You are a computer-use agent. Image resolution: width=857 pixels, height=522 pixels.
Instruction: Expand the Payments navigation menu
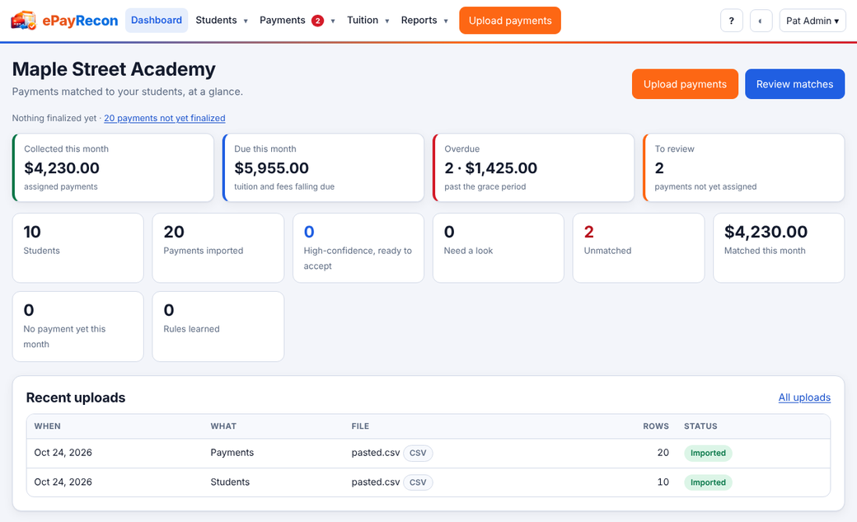[x=297, y=21]
